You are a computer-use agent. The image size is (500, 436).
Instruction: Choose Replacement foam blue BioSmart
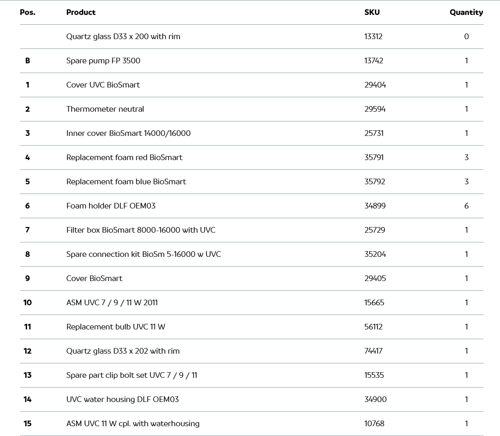tap(126, 182)
